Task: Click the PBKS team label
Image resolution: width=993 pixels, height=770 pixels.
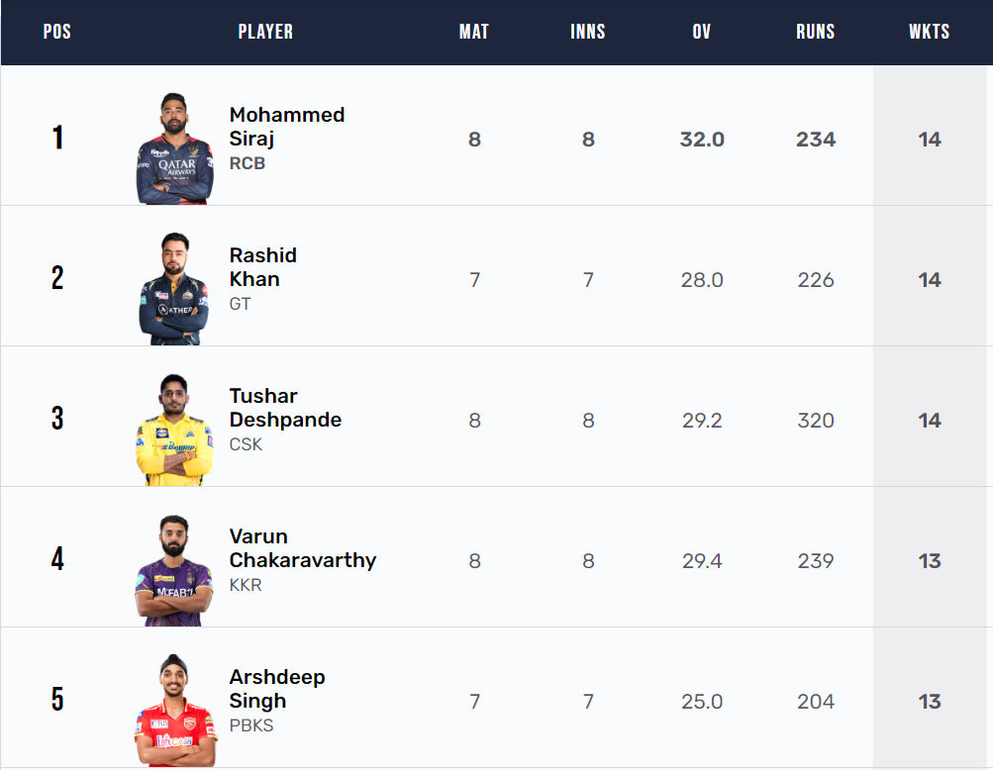Action: 251,725
